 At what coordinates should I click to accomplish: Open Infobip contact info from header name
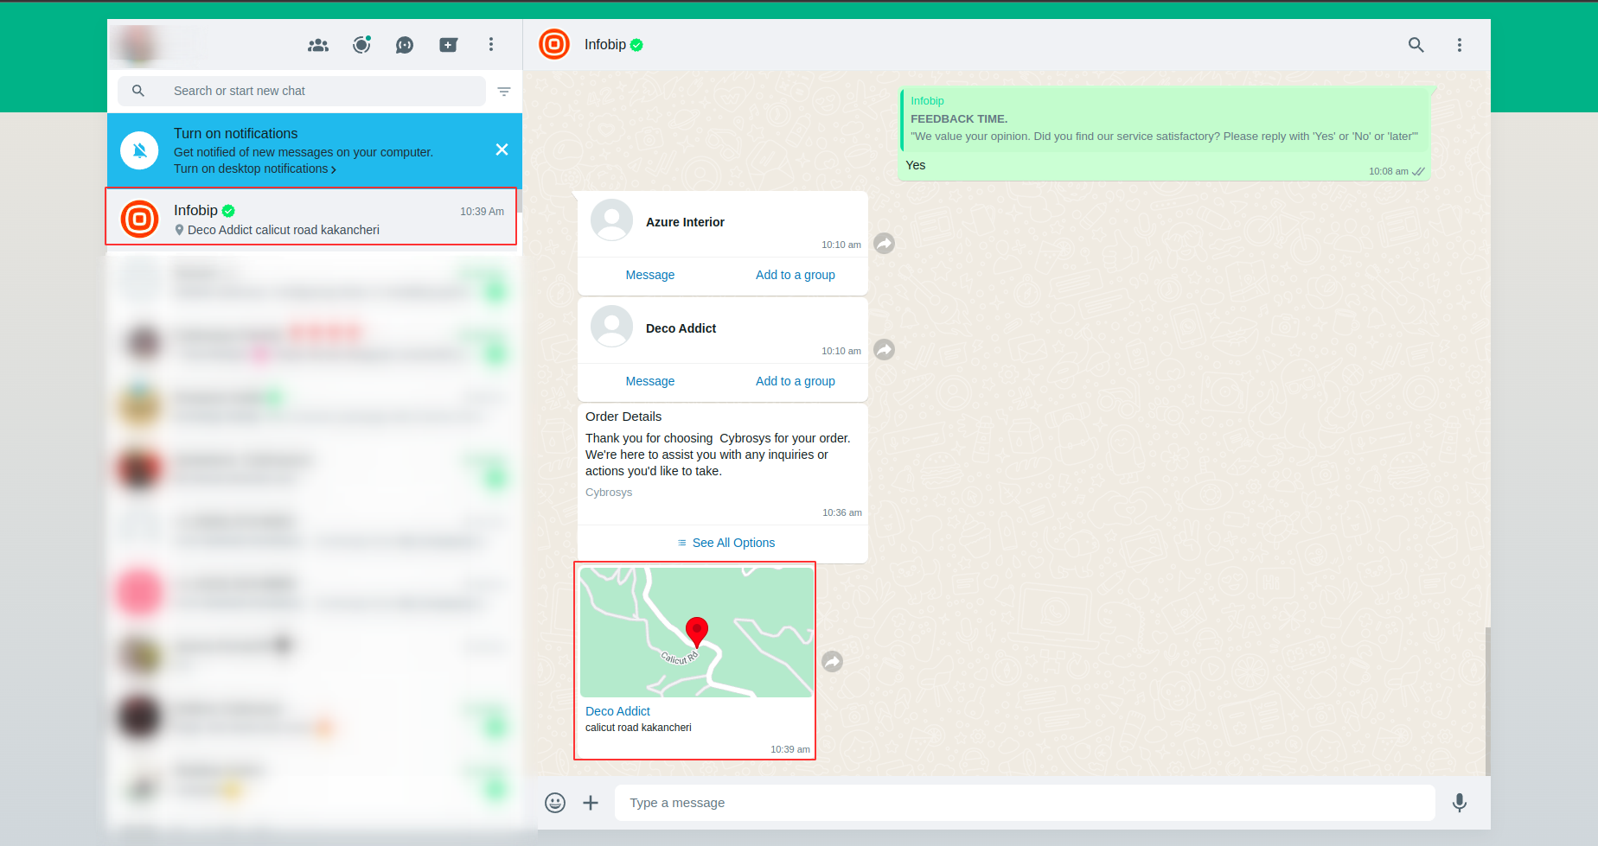point(605,45)
